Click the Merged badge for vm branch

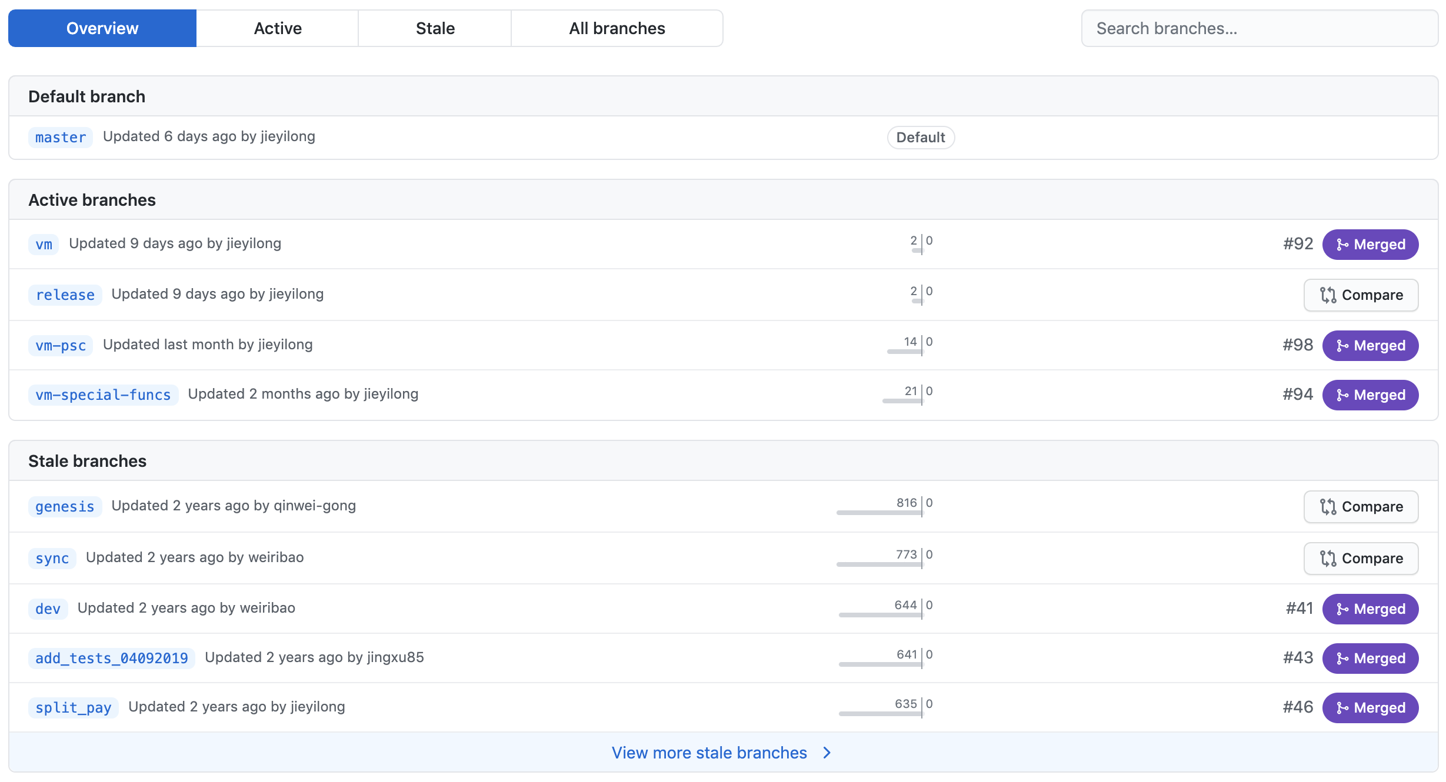[x=1370, y=245]
